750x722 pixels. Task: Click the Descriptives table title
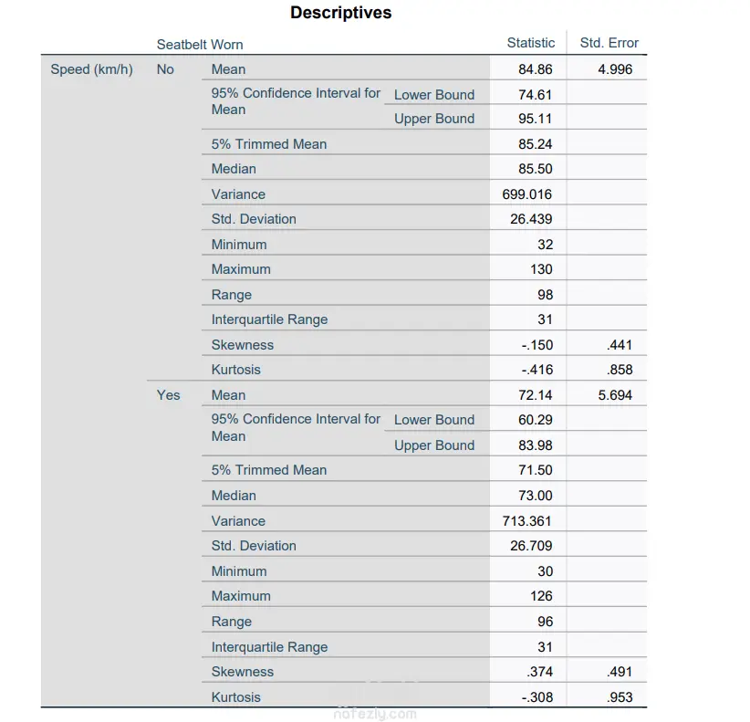pyautogui.click(x=340, y=13)
